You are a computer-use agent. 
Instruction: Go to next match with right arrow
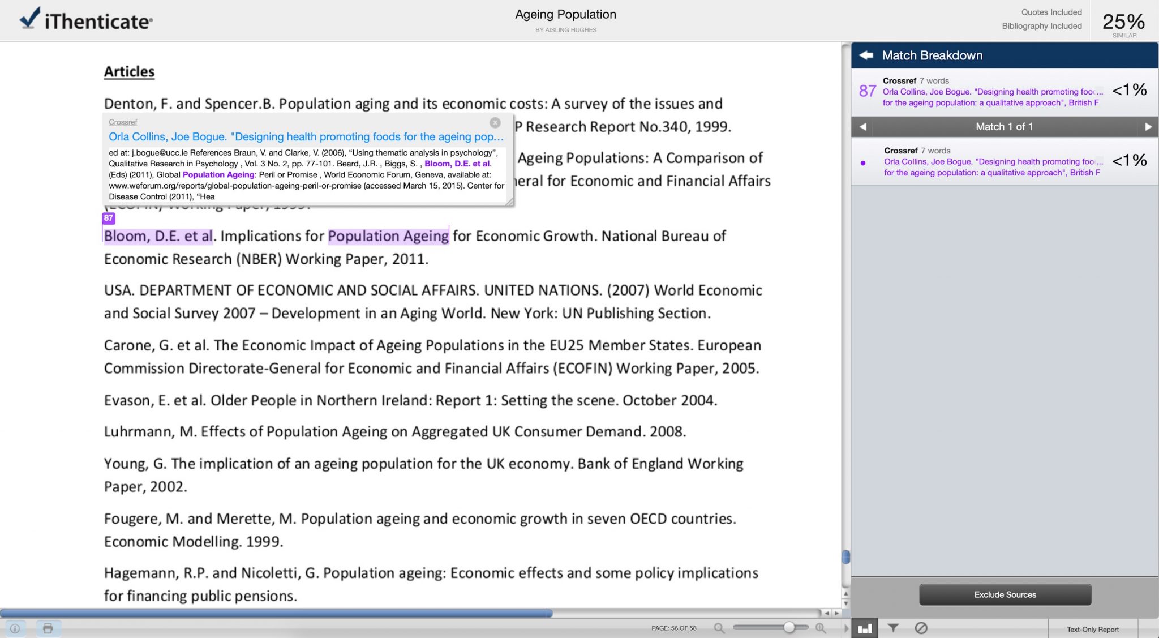(x=1148, y=127)
